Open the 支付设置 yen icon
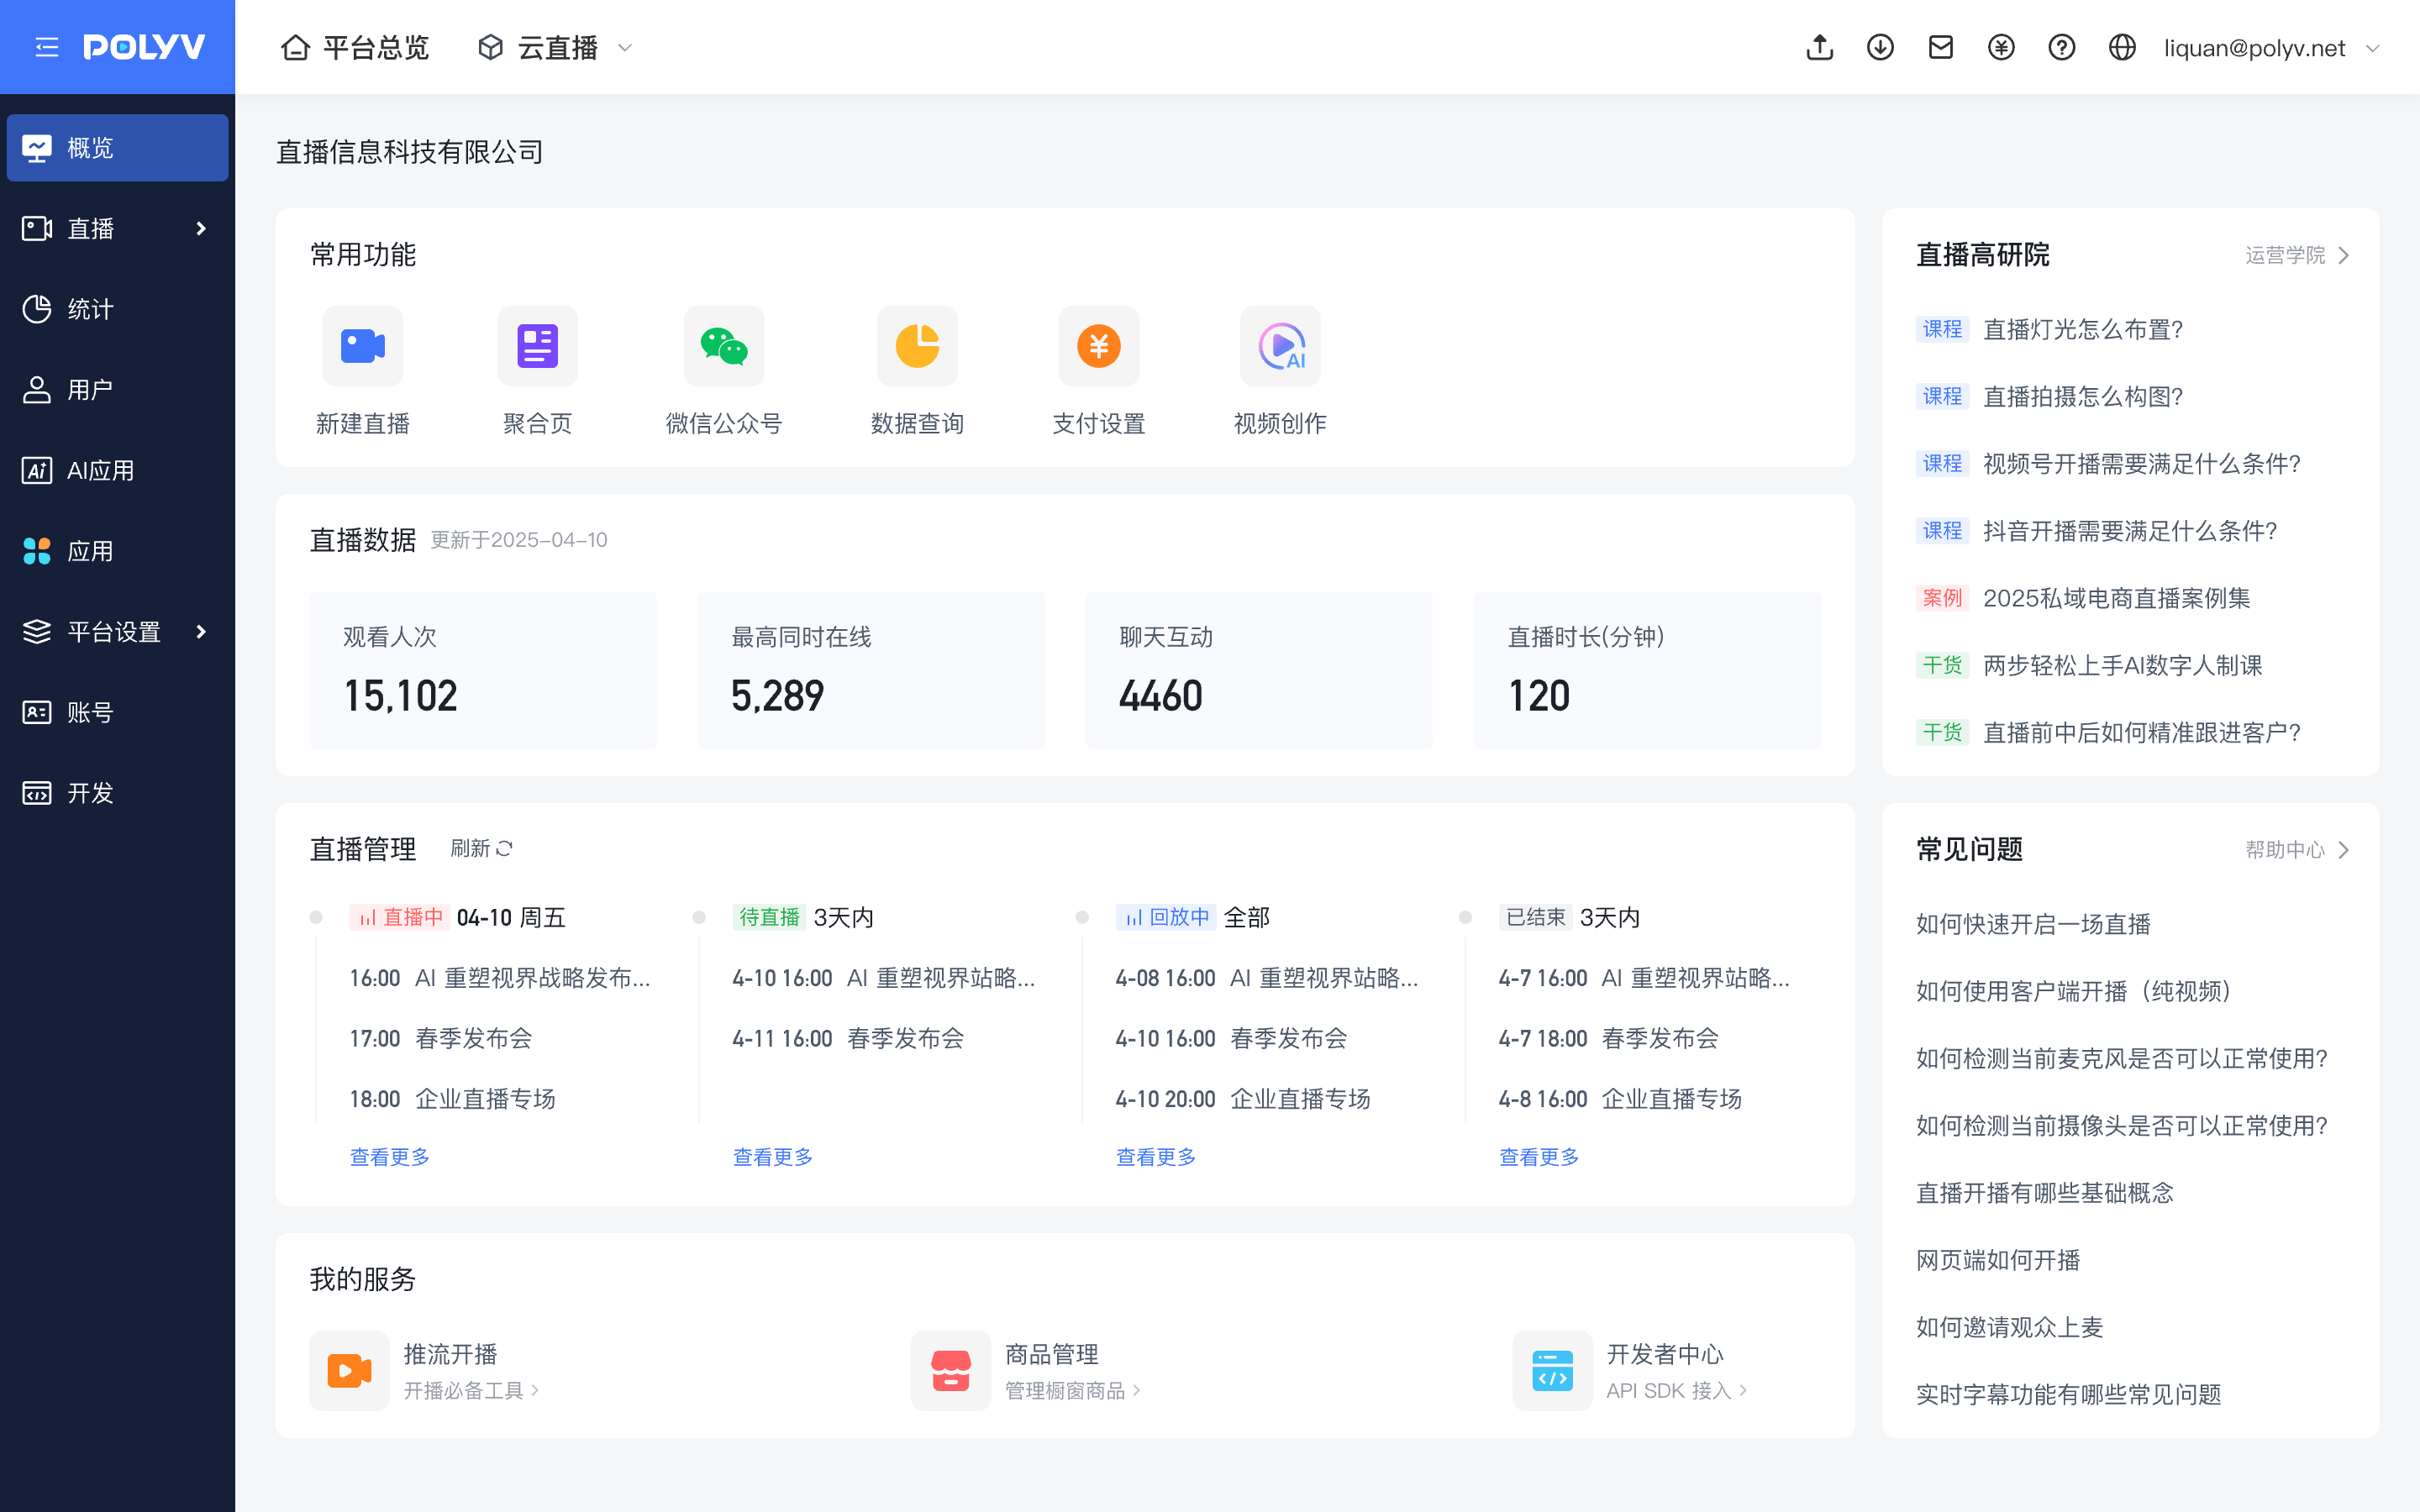2420x1512 pixels. 1098,346
